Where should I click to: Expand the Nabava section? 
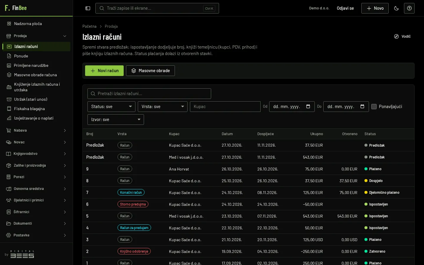pyautogui.click(x=36, y=130)
